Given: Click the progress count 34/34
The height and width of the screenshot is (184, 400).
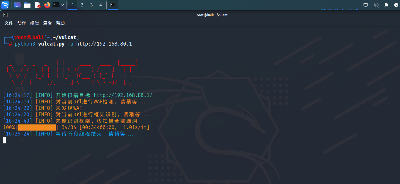Looking at the screenshot, I should point(69,127).
